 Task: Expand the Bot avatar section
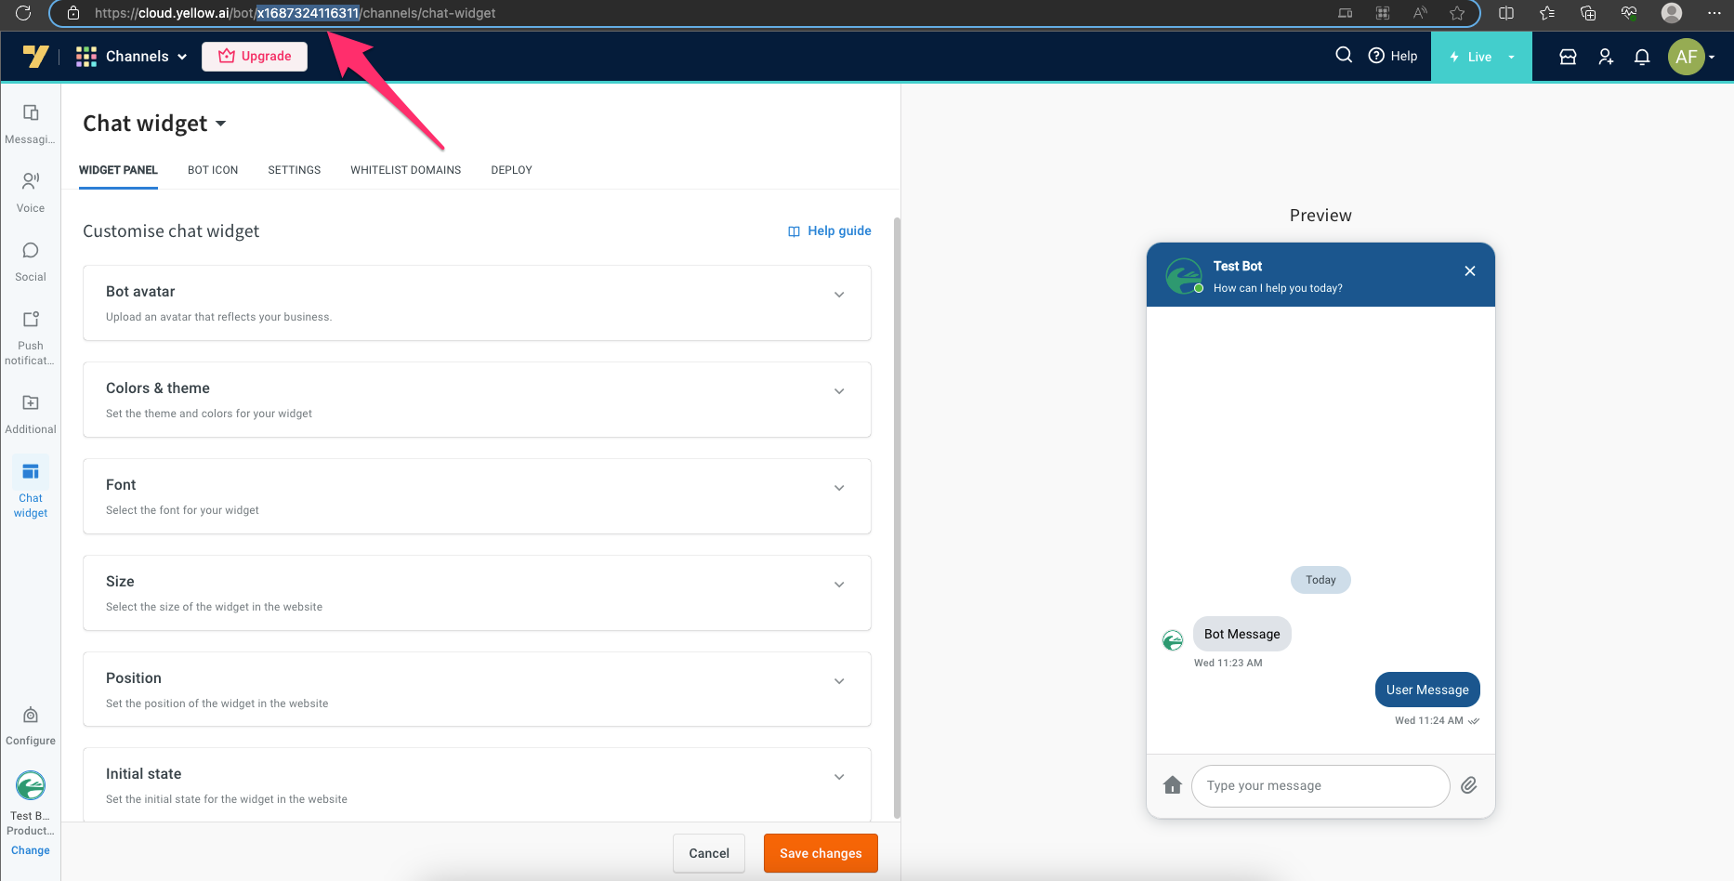tap(477, 303)
